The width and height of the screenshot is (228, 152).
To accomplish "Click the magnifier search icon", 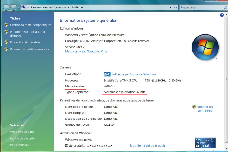I will [x=225, y=7].
